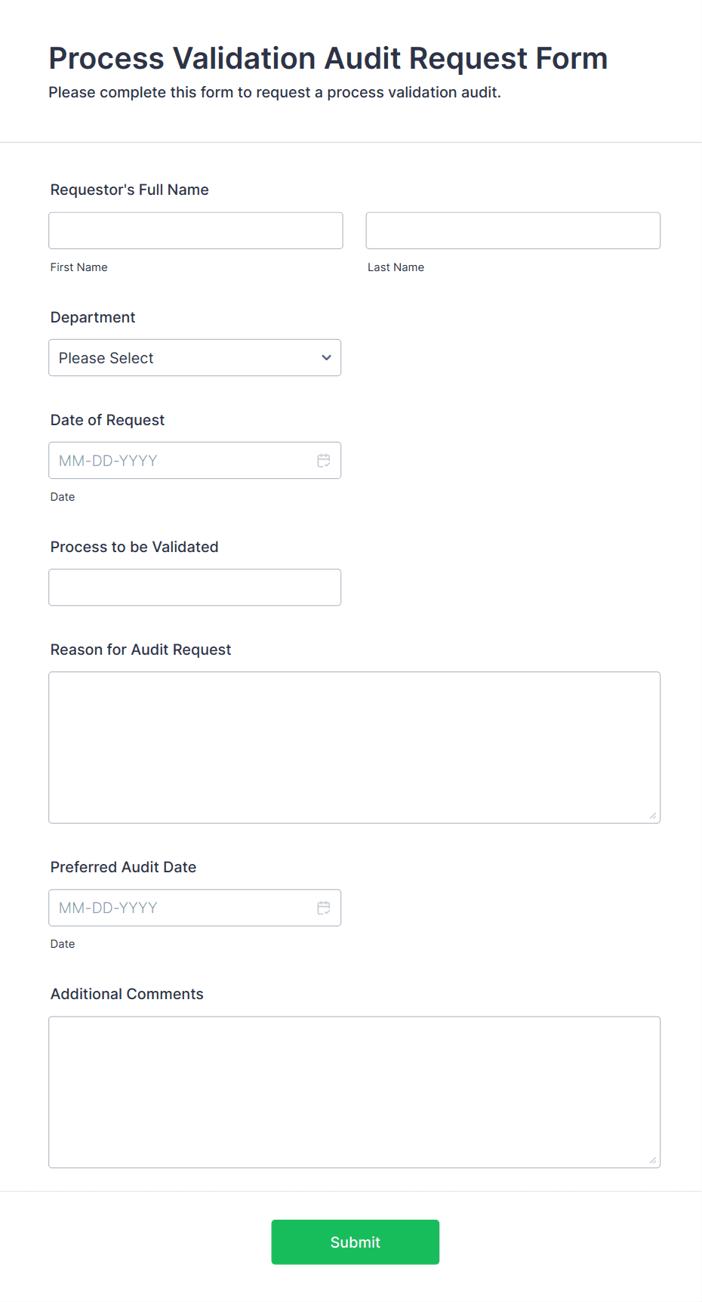The image size is (702, 1302).
Task: Click the Requestor's Full Name label
Action: (x=129, y=190)
